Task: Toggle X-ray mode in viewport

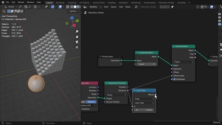Action: click(x=68, y=7)
